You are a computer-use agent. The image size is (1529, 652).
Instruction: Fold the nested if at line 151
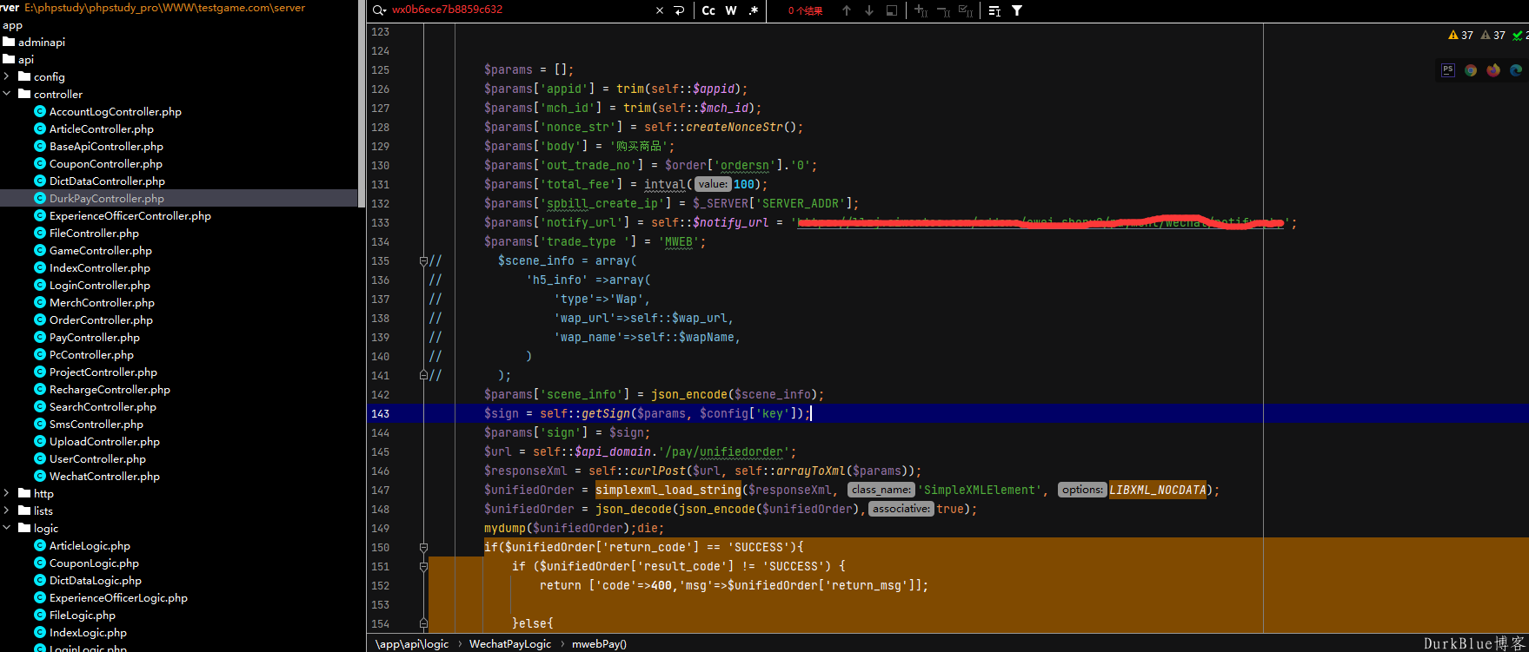click(x=423, y=566)
